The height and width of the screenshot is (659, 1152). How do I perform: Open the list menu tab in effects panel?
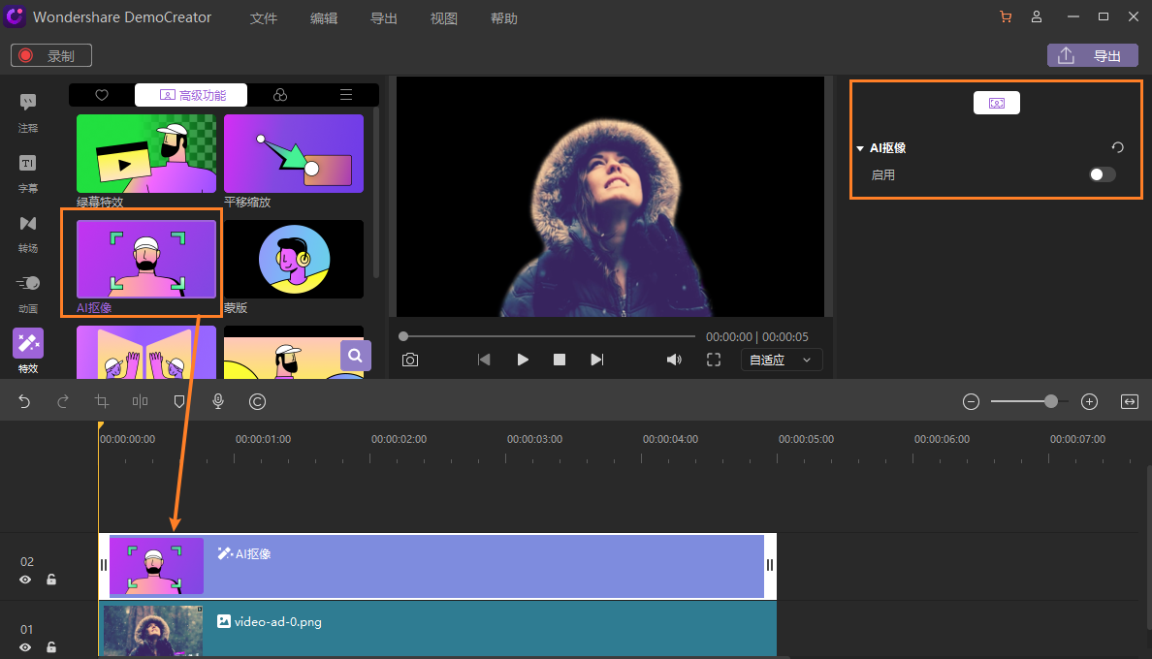[345, 95]
